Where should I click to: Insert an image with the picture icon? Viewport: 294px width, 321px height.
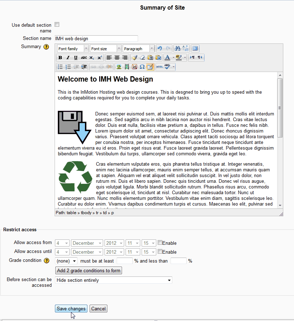click(119, 67)
